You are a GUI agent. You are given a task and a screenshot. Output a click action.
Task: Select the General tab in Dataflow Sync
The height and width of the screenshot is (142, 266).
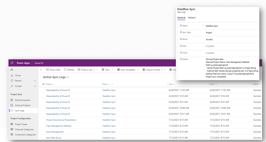point(181,18)
